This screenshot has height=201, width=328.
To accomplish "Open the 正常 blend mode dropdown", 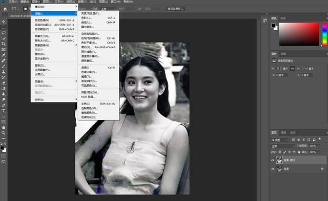I will (x=283, y=146).
